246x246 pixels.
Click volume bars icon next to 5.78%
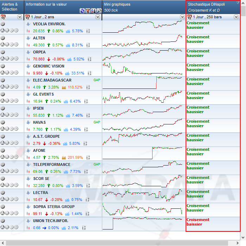(x=68, y=31)
